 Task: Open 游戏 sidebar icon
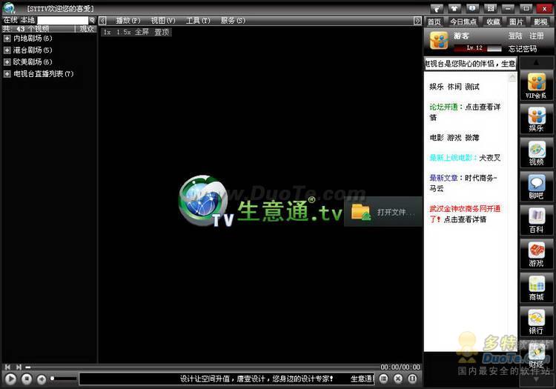[536, 254]
